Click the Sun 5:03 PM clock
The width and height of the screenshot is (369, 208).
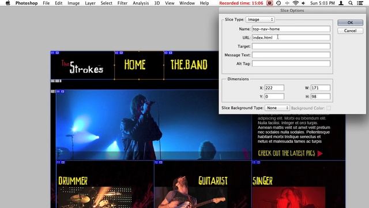pyautogui.click(x=322, y=3)
